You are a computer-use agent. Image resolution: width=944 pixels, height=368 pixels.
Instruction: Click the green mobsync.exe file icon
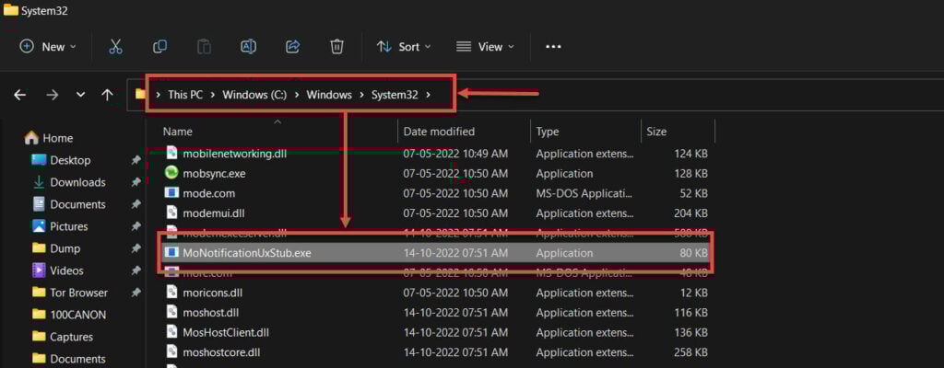[171, 174]
